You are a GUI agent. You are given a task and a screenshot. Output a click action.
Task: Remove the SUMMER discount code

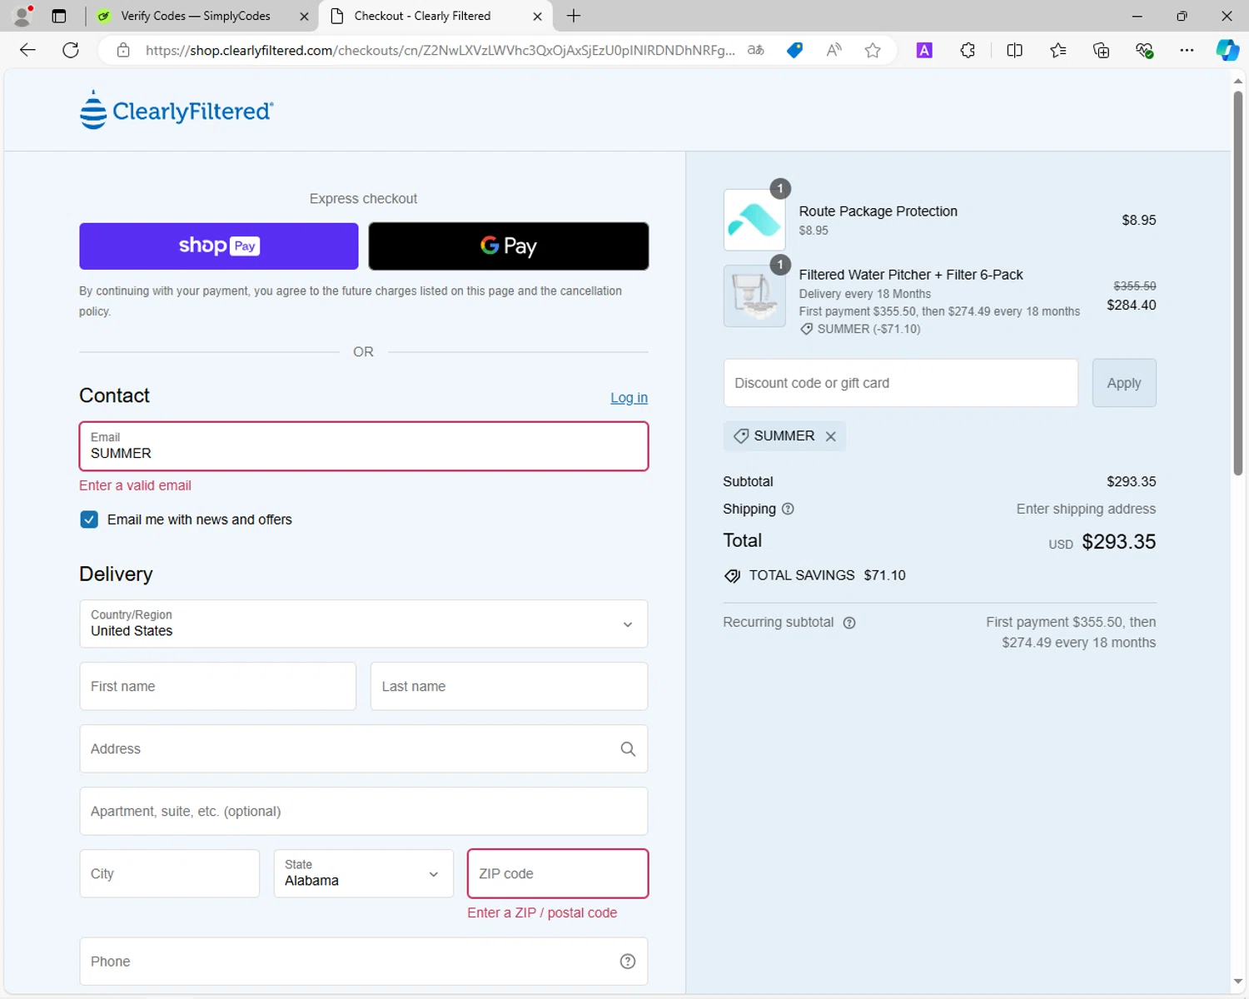[x=830, y=436]
